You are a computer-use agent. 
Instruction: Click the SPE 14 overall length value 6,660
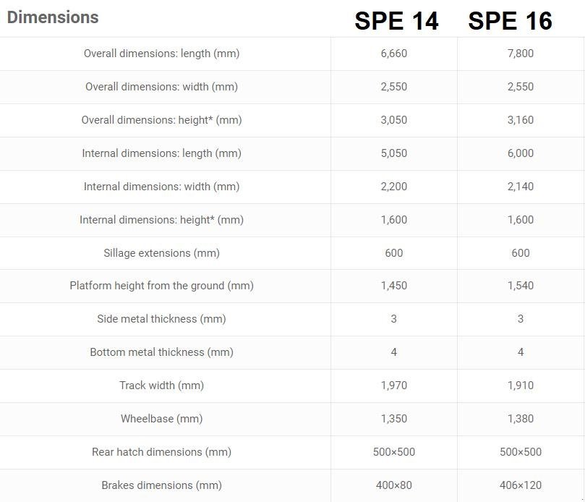click(394, 54)
